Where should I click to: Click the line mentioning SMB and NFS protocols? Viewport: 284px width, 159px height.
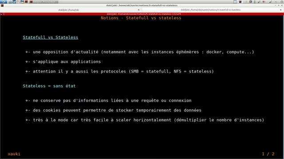pos(119,72)
